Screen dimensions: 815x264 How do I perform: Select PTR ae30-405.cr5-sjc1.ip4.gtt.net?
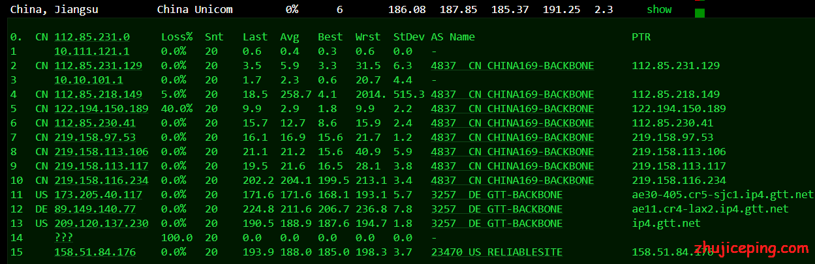(x=722, y=195)
